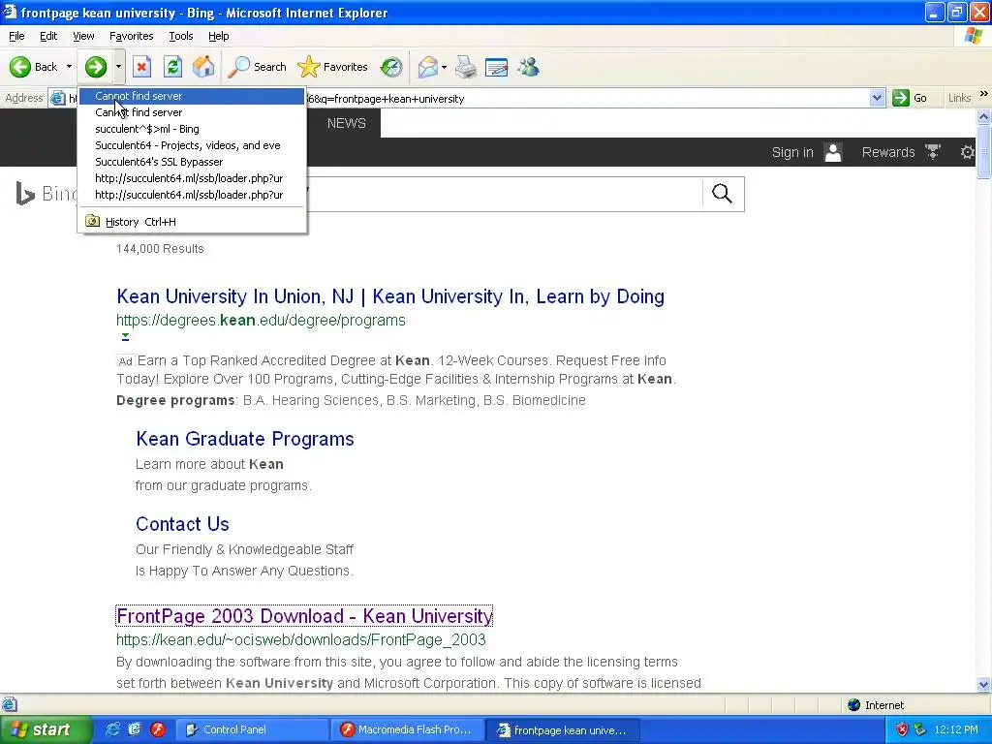
Task: Click the vertical scrollbar down arrow
Action: coord(984,685)
